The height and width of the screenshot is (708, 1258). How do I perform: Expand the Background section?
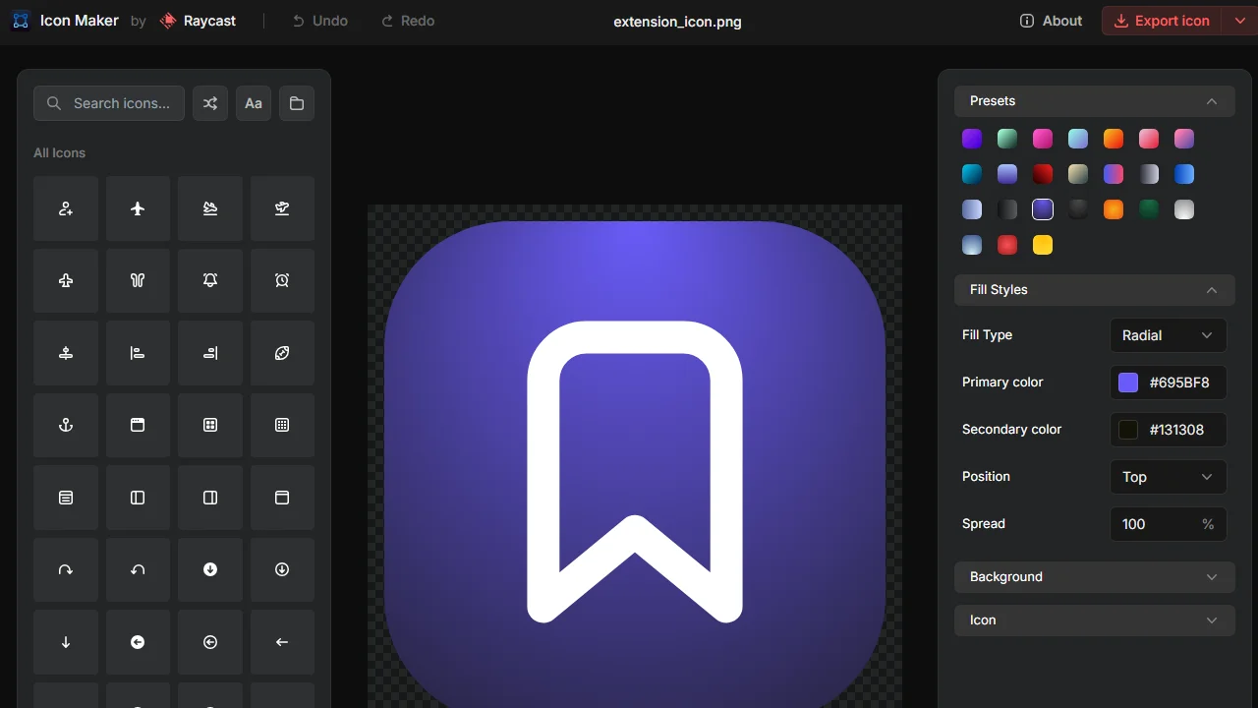click(x=1094, y=577)
